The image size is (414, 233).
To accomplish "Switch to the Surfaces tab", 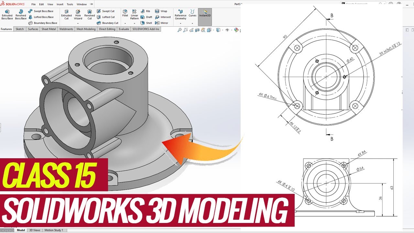I will click(x=33, y=29).
